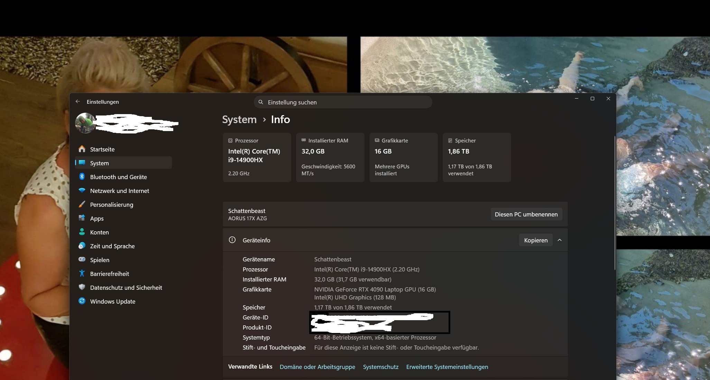Image resolution: width=710 pixels, height=380 pixels.
Task: Click the 32,0 GB (31,7 GB verwendbar) value
Action: [353, 279]
